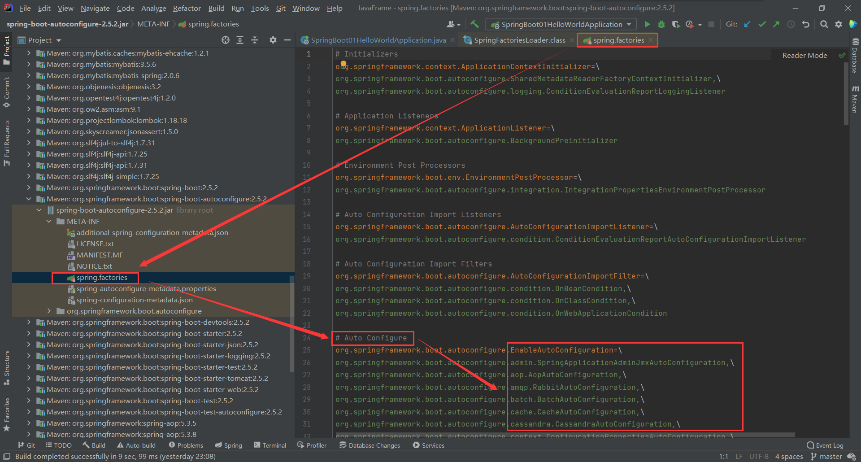Hide the Project tool window
The height and width of the screenshot is (462, 861).
tap(287, 40)
